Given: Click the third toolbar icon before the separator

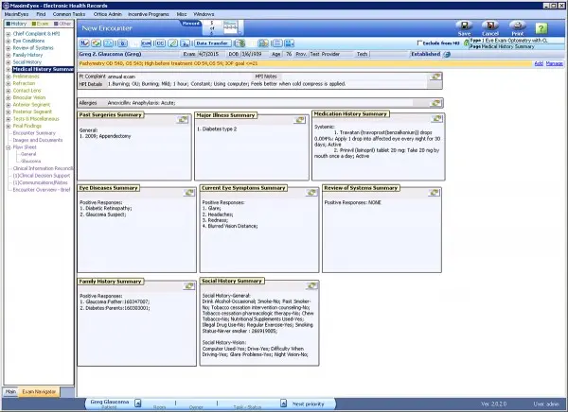Looking at the screenshot, I should coord(108,43).
